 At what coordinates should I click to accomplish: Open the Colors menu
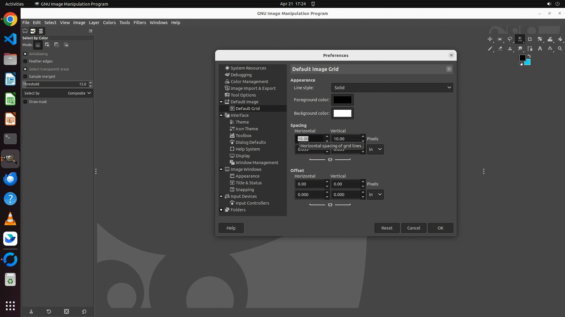[109, 23]
